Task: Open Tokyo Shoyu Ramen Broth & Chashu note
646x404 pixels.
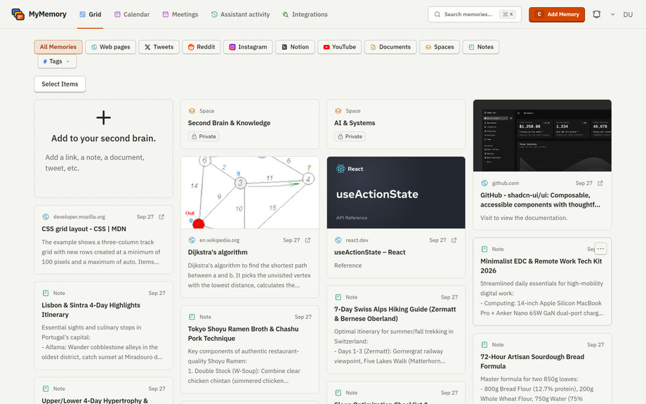Action: (250, 350)
